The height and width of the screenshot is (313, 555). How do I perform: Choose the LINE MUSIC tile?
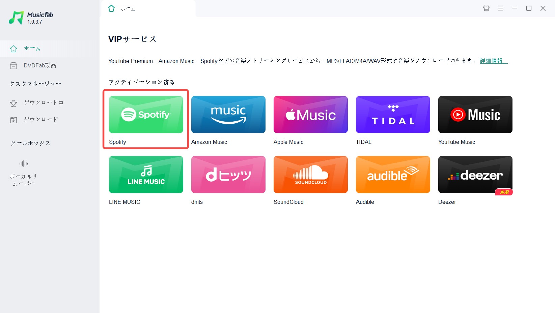[146, 175]
